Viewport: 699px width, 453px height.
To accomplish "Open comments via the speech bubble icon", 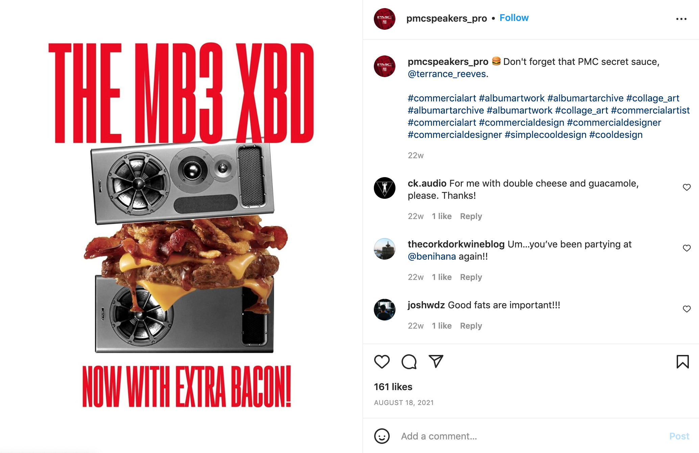I will 409,362.
